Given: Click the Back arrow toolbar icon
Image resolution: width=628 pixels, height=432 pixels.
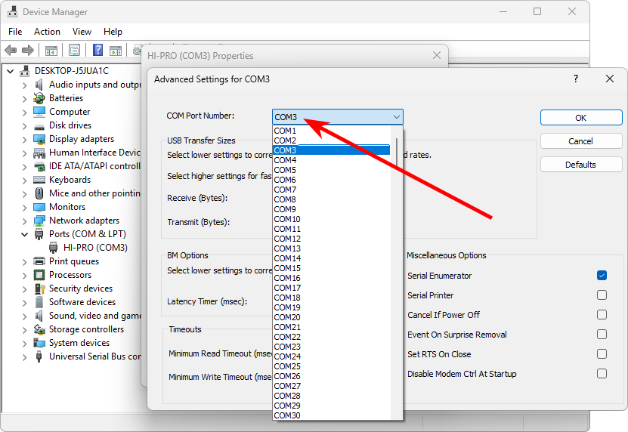Looking at the screenshot, I should [x=11, y=51].
